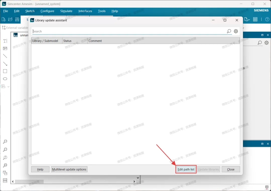271x191 pixels.
Task: Undock the upper right panel
Action: (262, 35)
